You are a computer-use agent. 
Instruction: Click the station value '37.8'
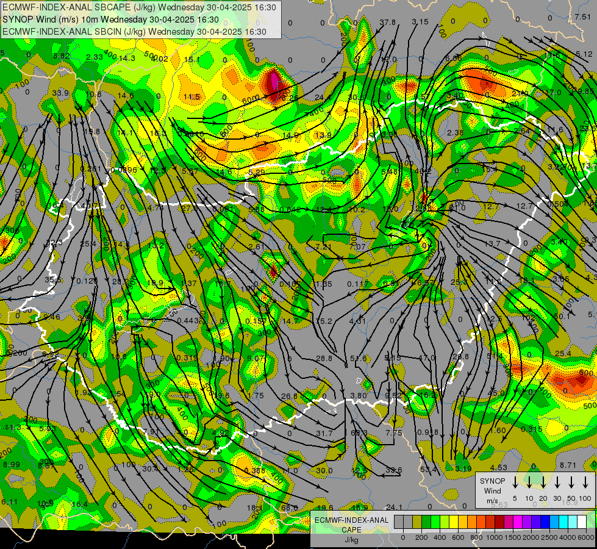(x=388, y=23)
